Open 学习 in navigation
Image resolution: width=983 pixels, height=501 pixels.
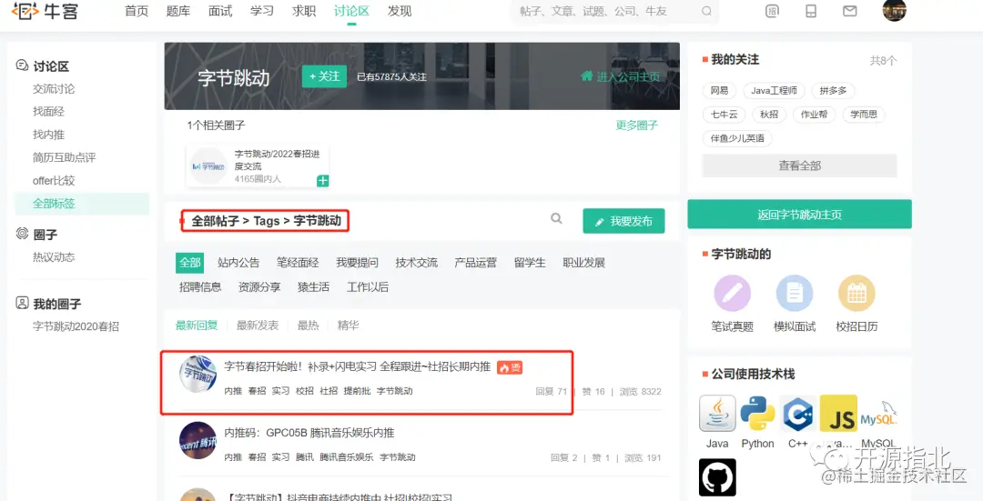(262, 11)
